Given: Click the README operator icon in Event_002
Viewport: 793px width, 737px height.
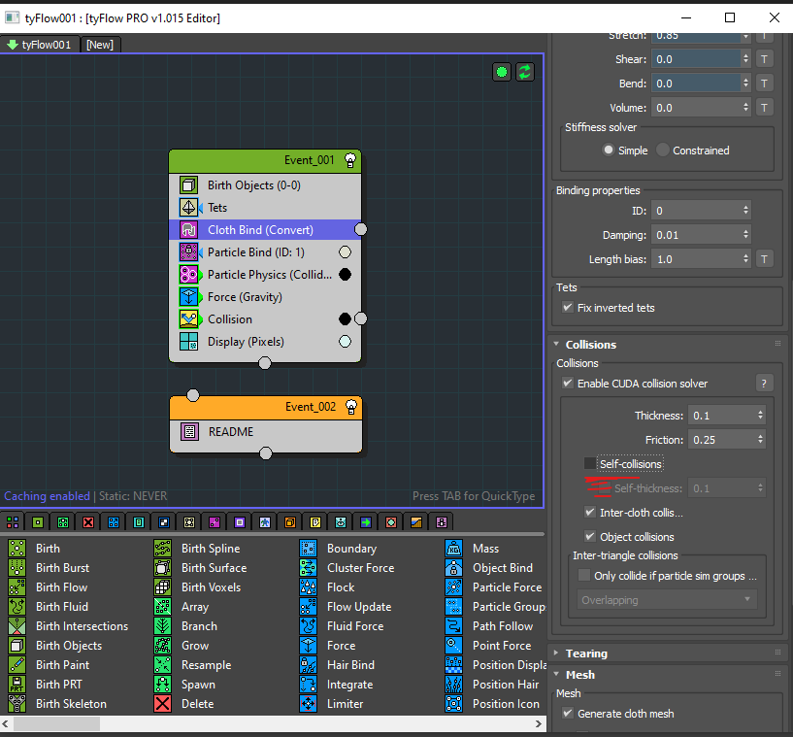Looking at the screenshot, I should 190,432.
